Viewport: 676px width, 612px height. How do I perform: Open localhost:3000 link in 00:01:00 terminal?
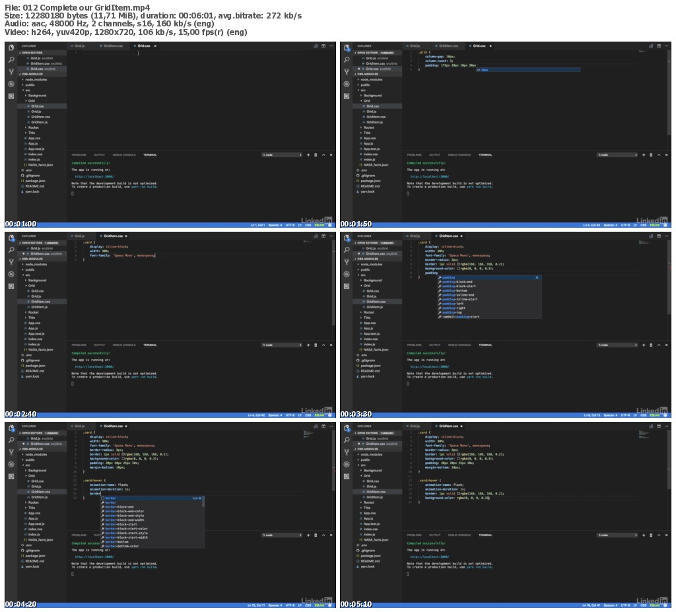click(94, 176)
